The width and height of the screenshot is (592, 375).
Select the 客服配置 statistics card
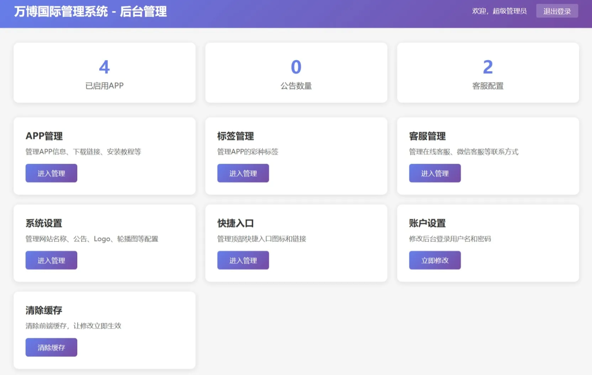[488, 73]
